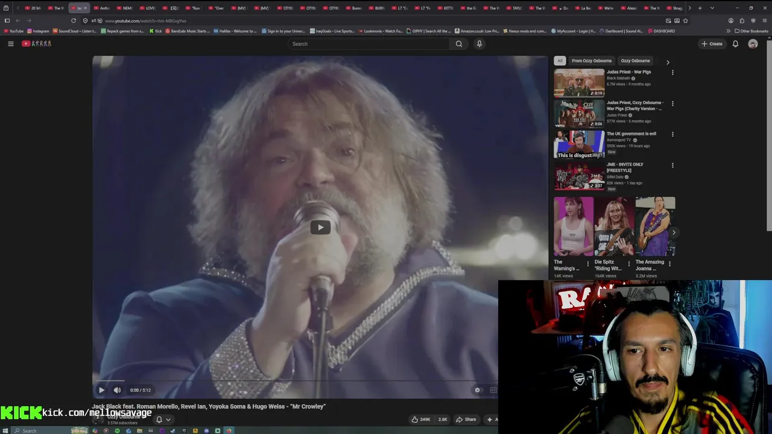The height and width of the screenshot is (434, 772).
Task: Play the video with the center button
Action: 320,227
